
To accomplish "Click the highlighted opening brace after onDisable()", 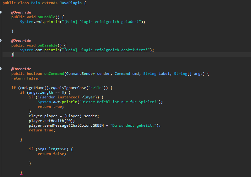I will point(65,45).
